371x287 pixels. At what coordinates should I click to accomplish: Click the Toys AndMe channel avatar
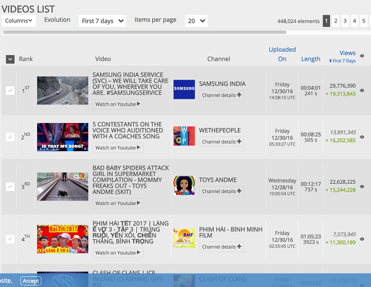pos(184,185)
